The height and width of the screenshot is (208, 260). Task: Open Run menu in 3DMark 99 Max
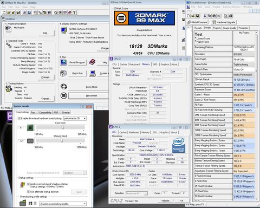(x=17, y=7)
